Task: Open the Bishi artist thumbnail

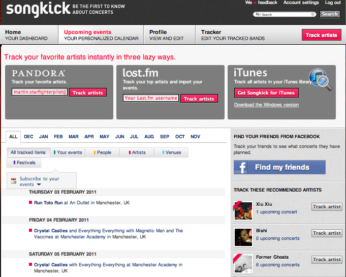Action: click(243, 237)
